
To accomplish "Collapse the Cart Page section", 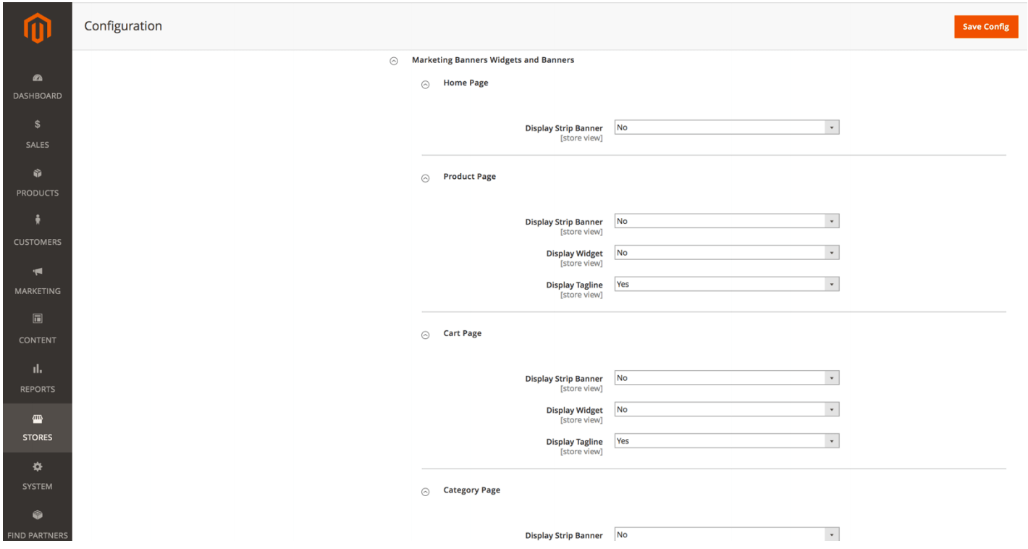I will click(x=426, y=335).
